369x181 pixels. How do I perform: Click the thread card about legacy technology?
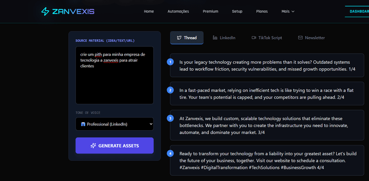coord(267,66)
